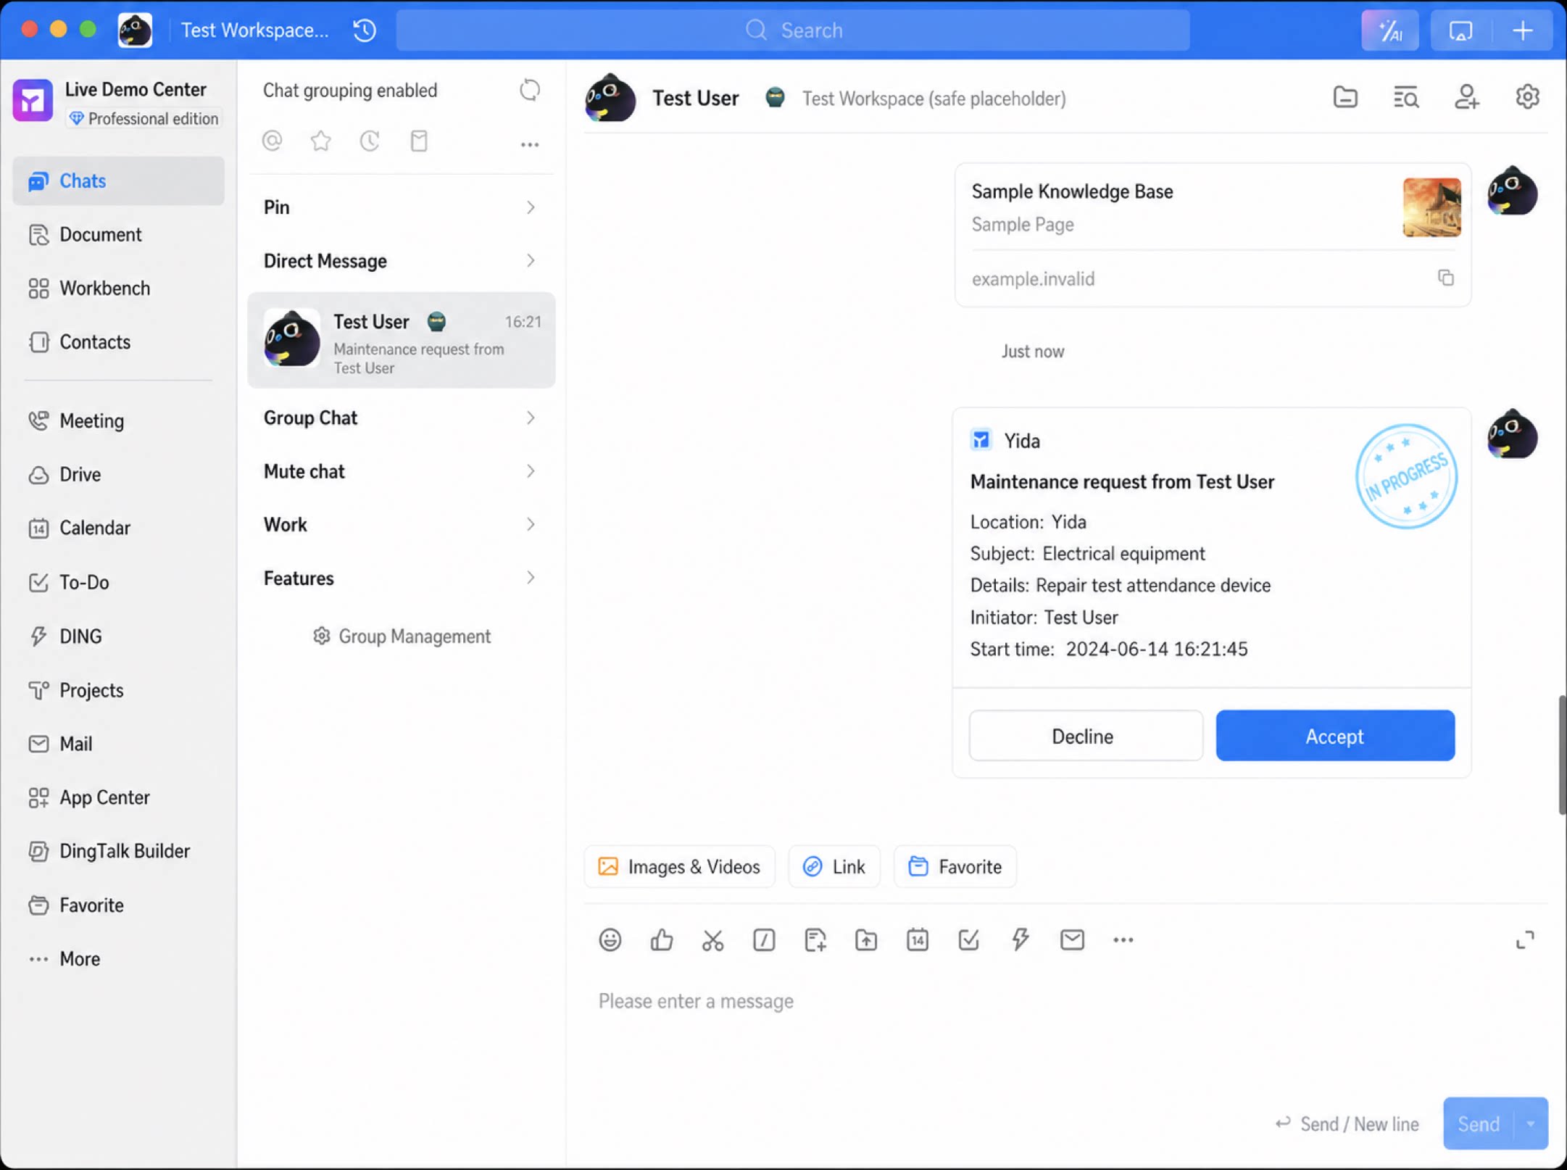Open chat history search icon
This screenshot has width=1567, height=1170.
tap(1405, 97)
